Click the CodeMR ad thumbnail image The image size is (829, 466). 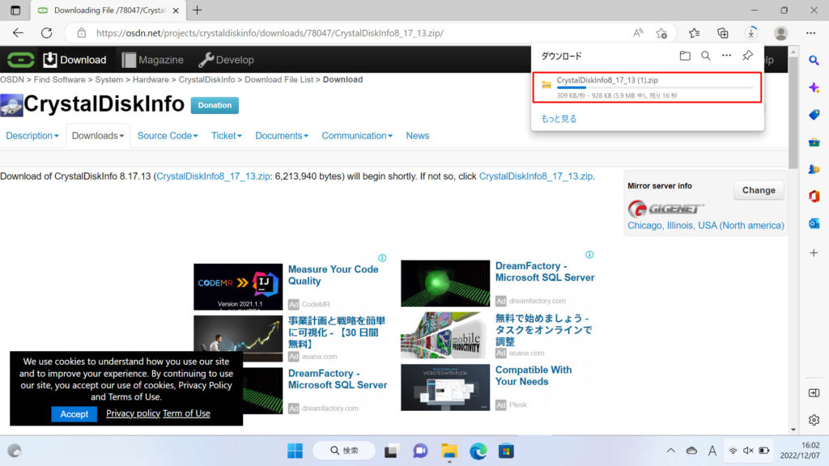pos(238,287)
